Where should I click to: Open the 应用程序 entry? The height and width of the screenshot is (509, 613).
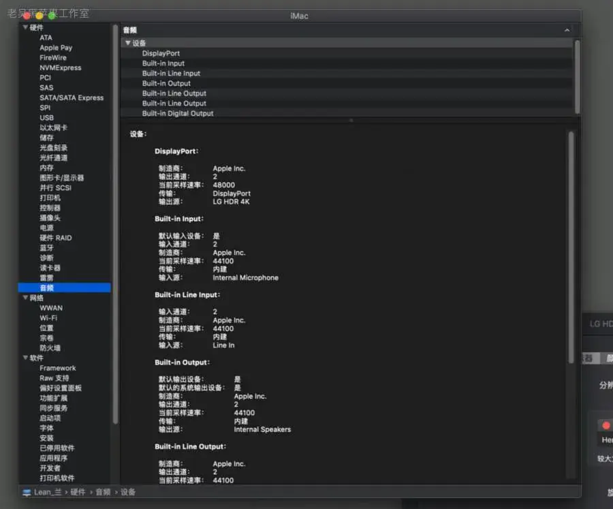tap(54, 458)
